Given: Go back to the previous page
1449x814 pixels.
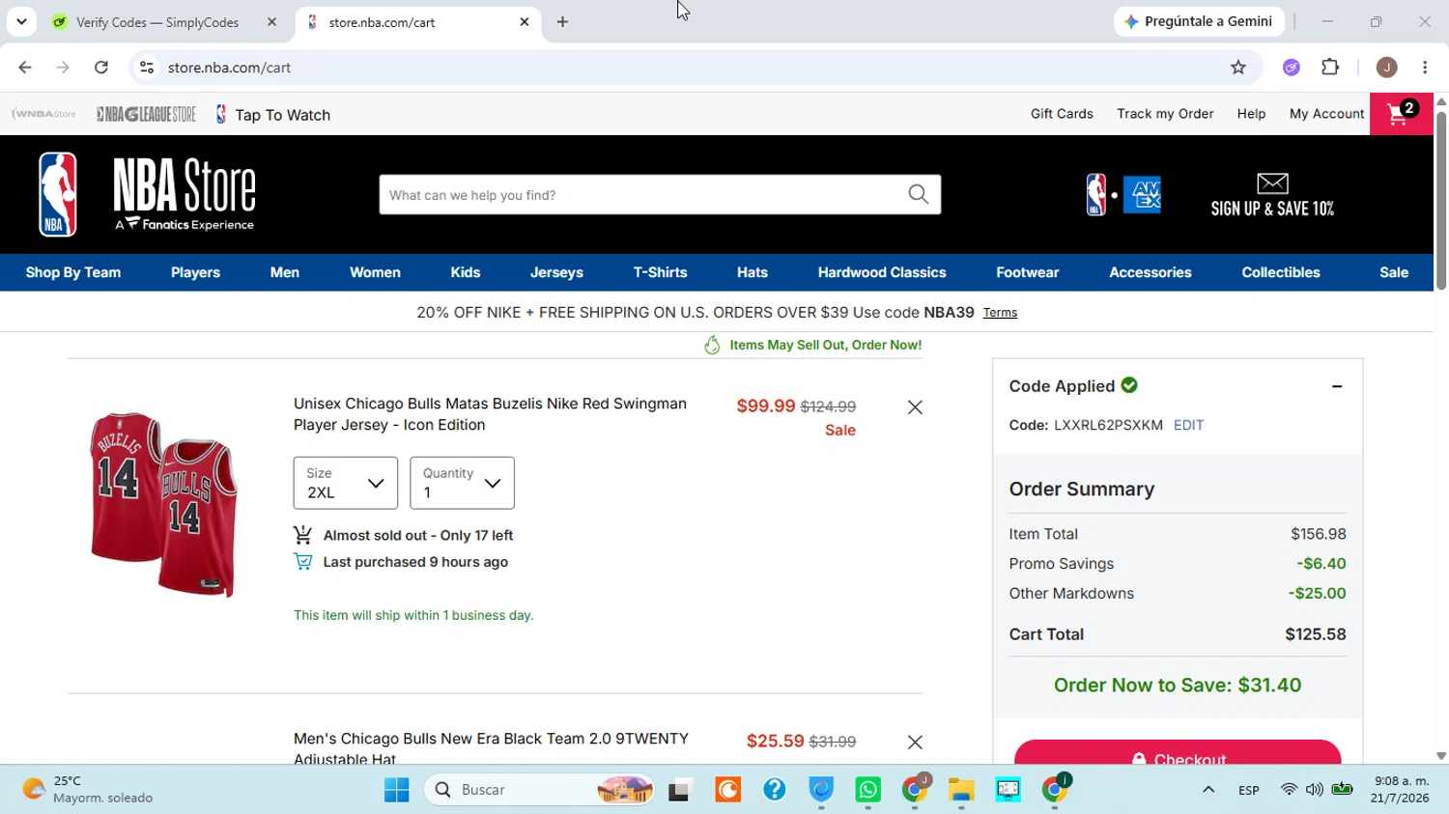Looking at the screenshot, I should click(x=25, y=68).
